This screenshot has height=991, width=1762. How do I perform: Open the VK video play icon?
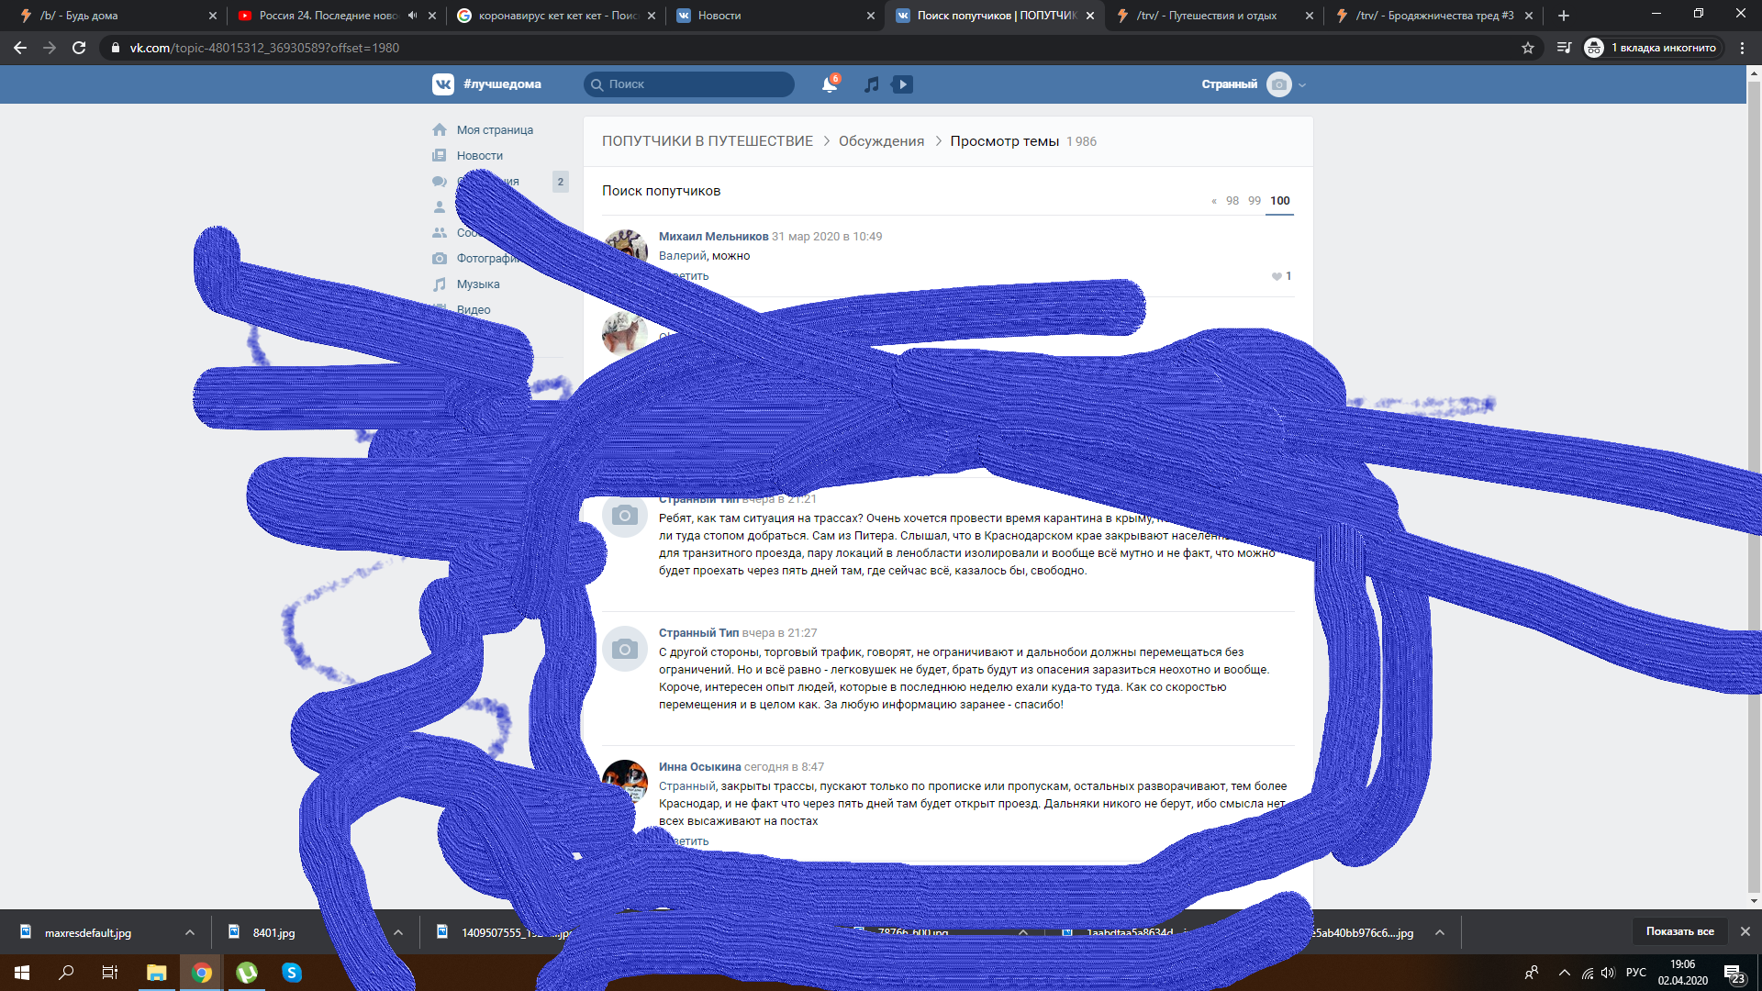click(902, 84)
